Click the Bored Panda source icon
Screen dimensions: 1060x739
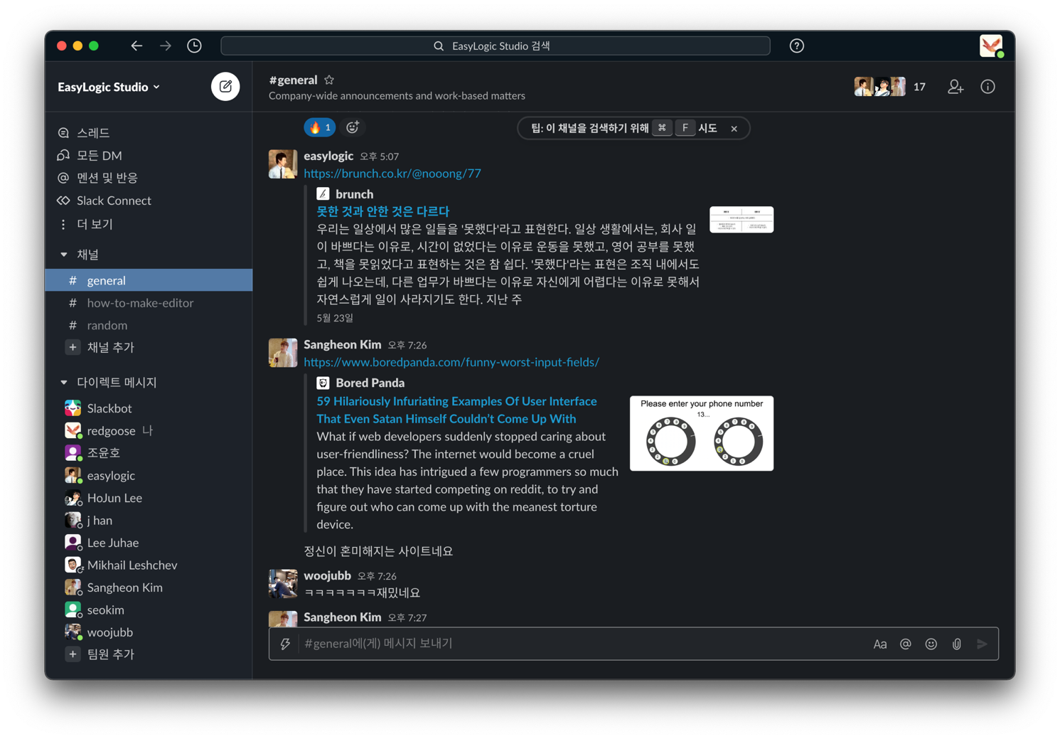(323, 383)
